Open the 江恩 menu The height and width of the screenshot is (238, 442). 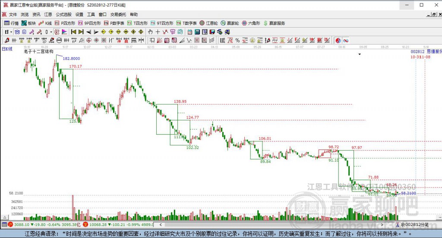(x=48, y=14)
